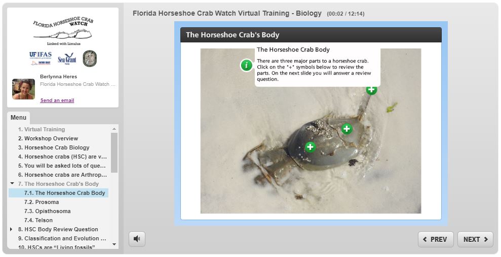Mute audio with the speaker button
Image resolution: width=501 pixels, height=257 pixels.
pos(137,239)
